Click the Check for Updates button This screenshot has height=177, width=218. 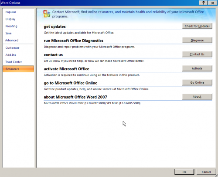tap(197, 26)
